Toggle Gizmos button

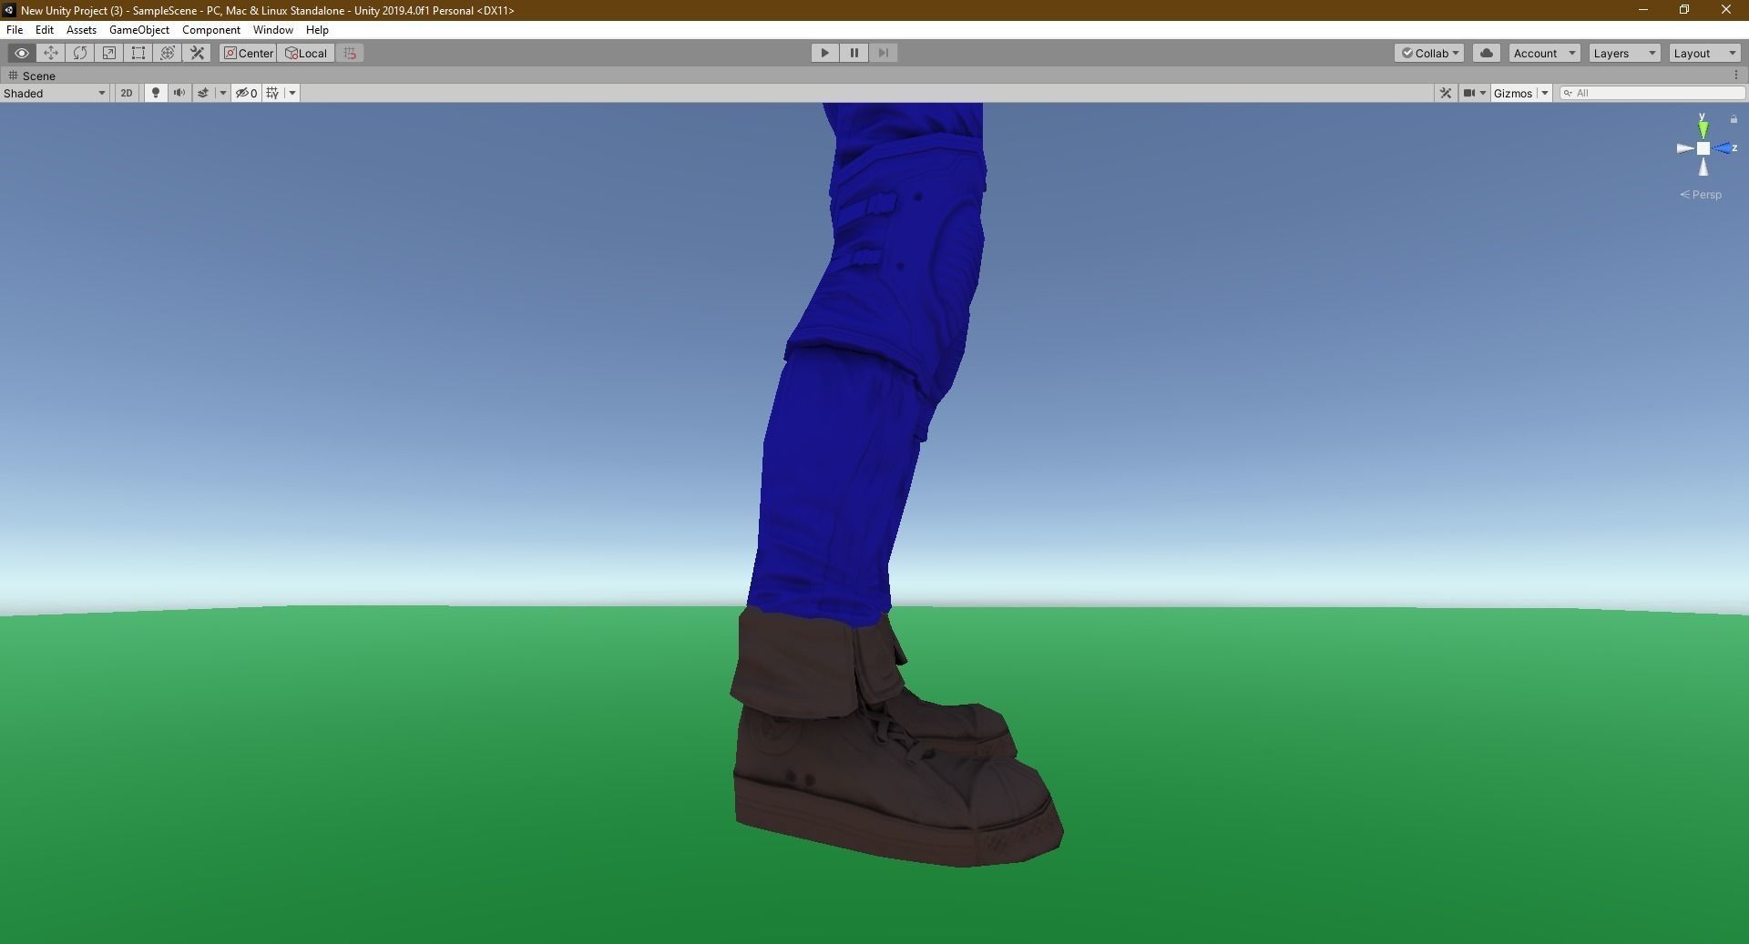(1513, 93)
